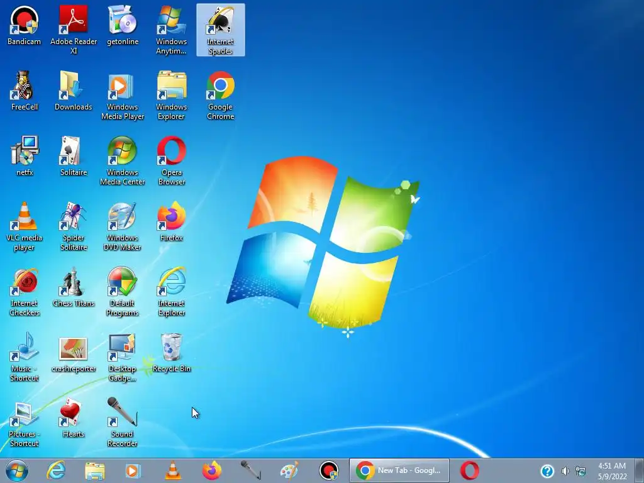Open the clock showing 4:51 AM
Screen dimensions: 644x483
point(612,470)
